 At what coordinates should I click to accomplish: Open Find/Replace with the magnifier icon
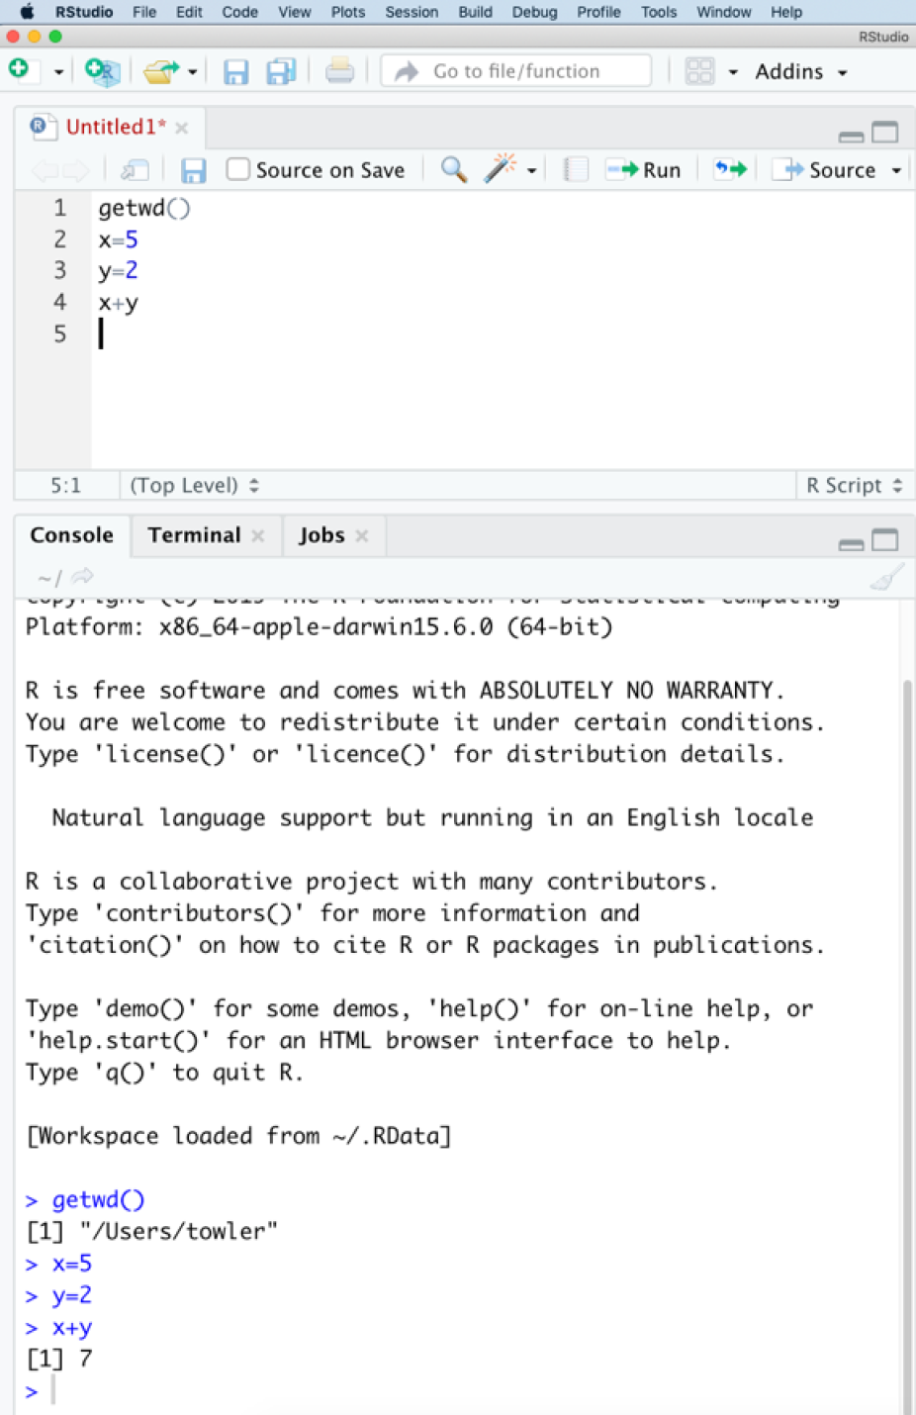pos(453,169)
